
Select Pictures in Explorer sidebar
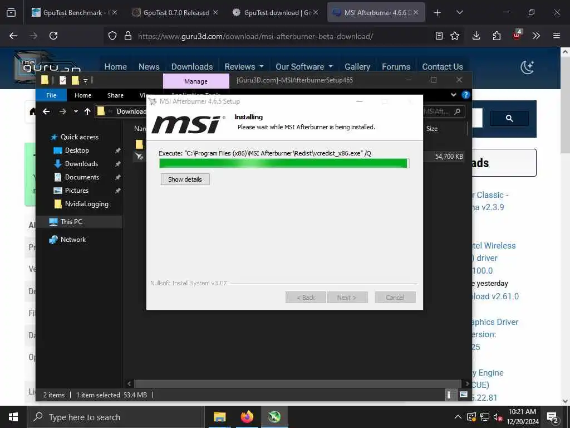[x=76, y=191]
